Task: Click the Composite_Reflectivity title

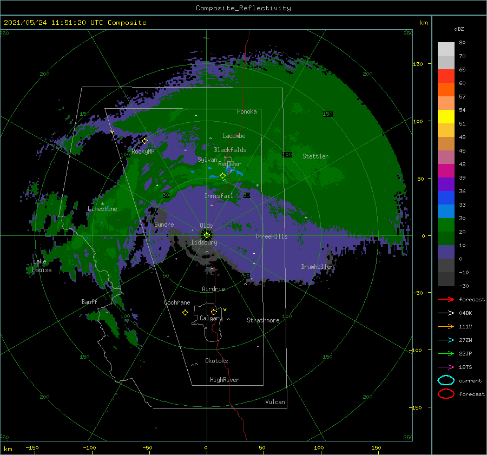Action: [x=243, y=8]
